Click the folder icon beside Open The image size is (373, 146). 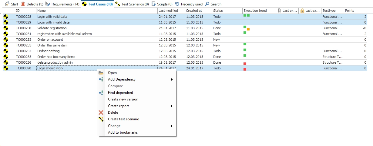click(x=101, y=73)
